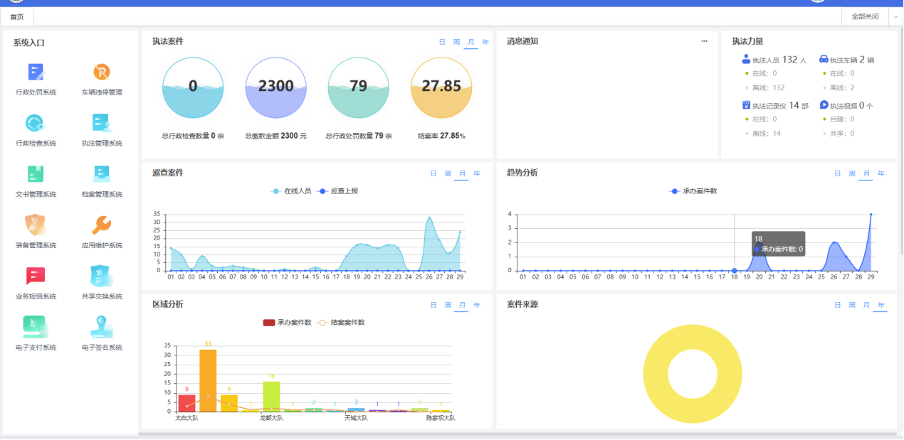Select 年 tab in 执法案件 panel
This screenshot has height=440, width=904.
click(485, 42)
